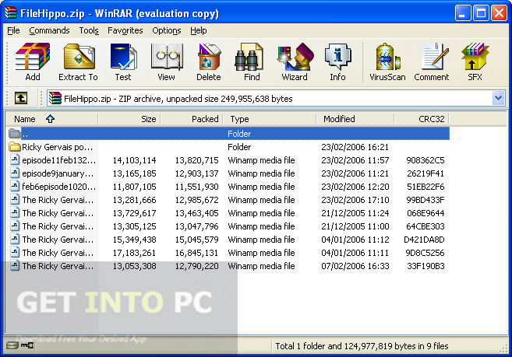
Task: Click the key password icon in status bar
Action: 27,345
